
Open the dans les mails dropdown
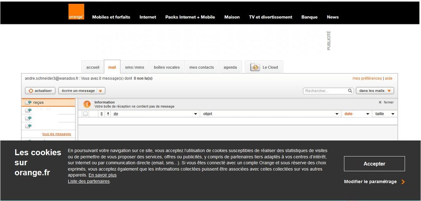[375, 91]
